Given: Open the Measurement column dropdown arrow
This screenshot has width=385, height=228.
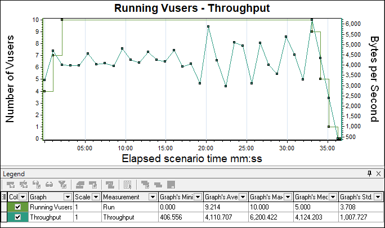Looking at the screenshot, I should pos(150,197).
